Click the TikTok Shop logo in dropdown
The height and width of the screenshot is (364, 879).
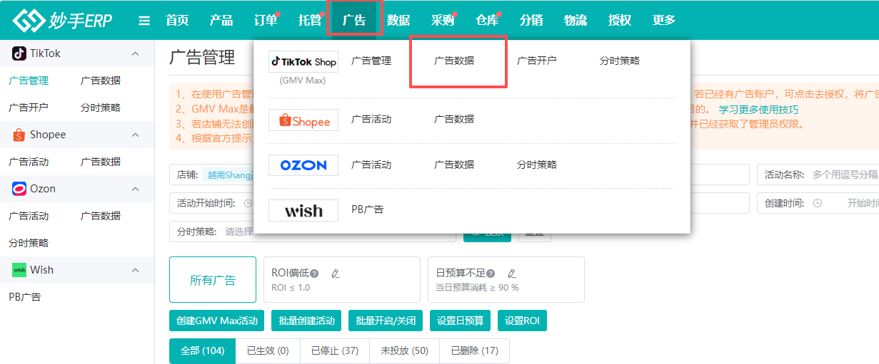[303, 62]
